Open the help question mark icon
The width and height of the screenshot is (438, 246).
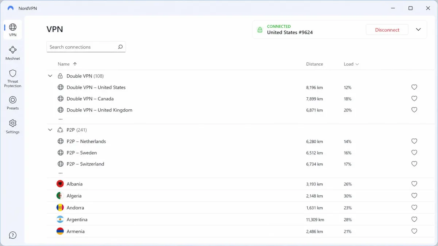coord(13,235)
